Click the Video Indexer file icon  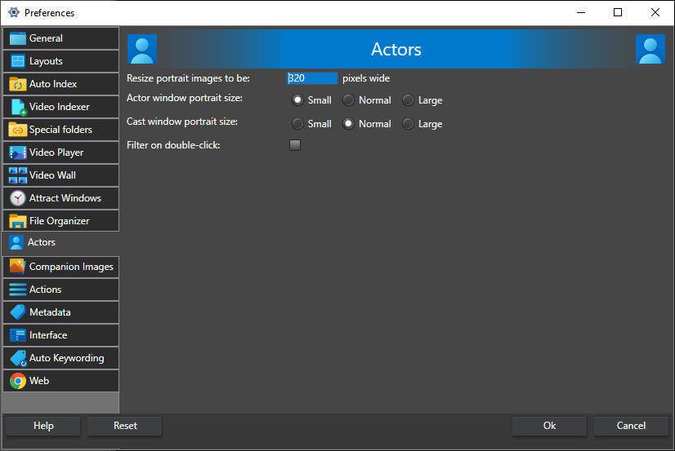pyautogui.click(x=17, y=107)
